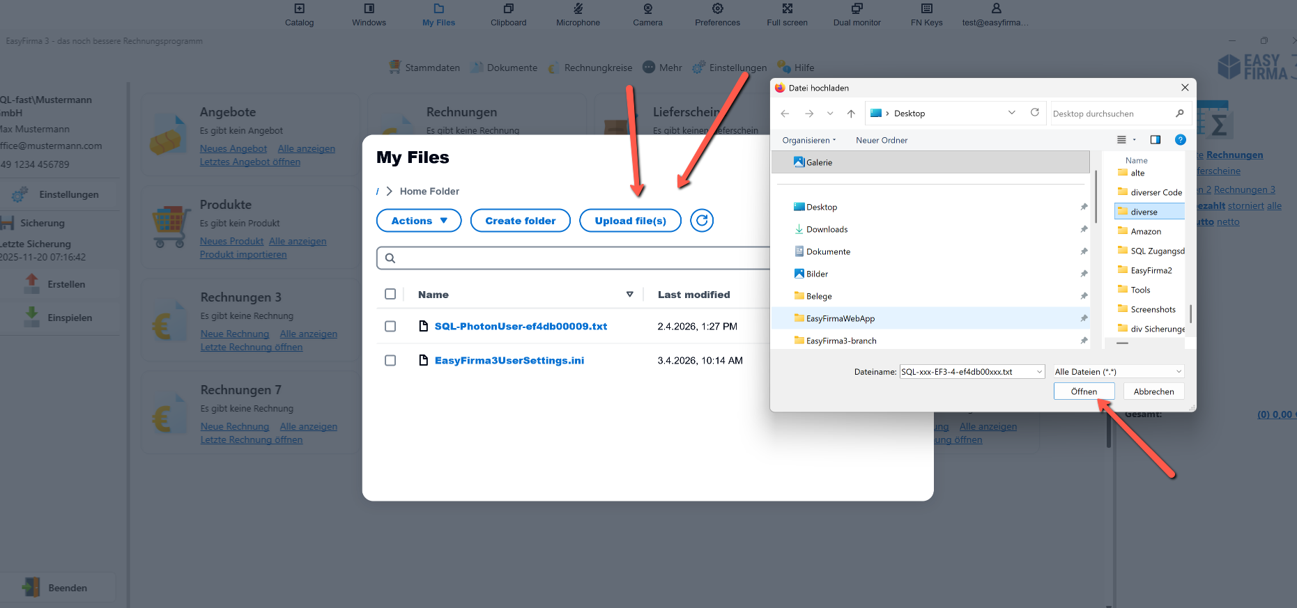Go up one folder in file dialog
The width and height of the screenshot is (1297, 608).
[851, 114]
